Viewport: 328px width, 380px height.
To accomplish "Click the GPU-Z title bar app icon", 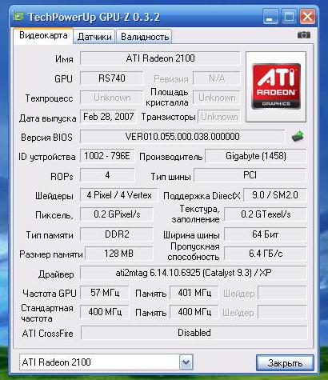I will 18,17.
